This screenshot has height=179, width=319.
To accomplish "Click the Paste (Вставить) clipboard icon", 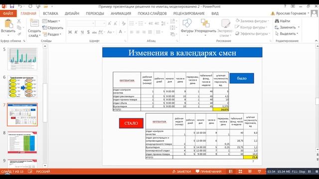I will (8, 24).
